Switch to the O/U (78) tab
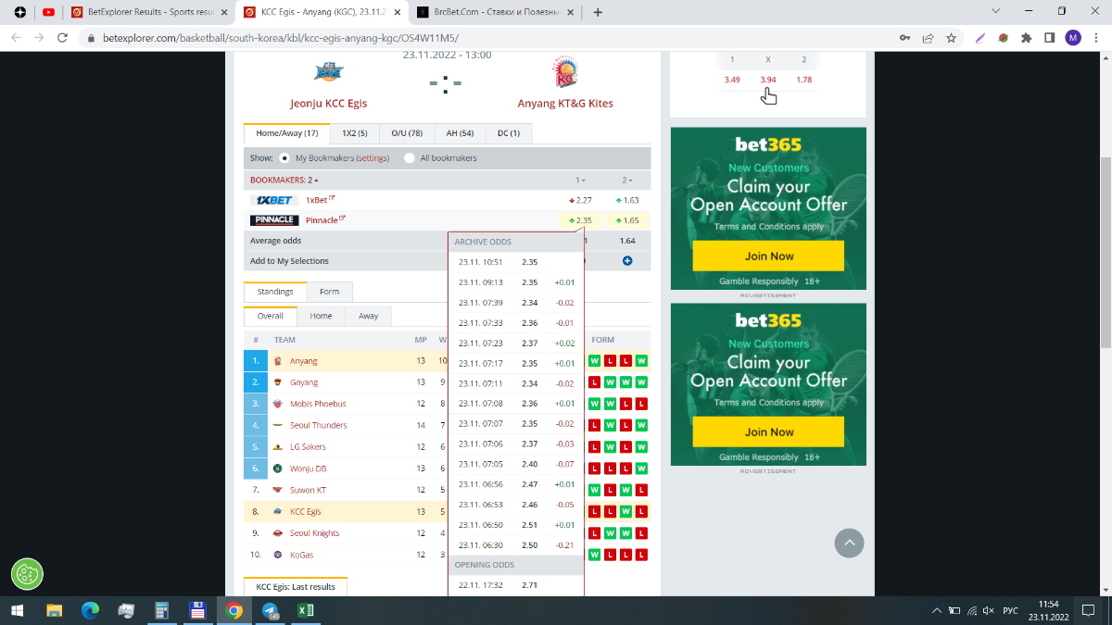Viewport: 1112px width, 625px height. (407, 133)
